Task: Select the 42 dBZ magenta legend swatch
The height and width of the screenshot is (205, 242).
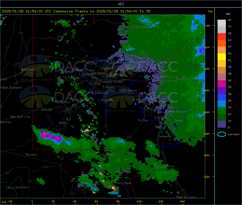Action: (222, 84)
